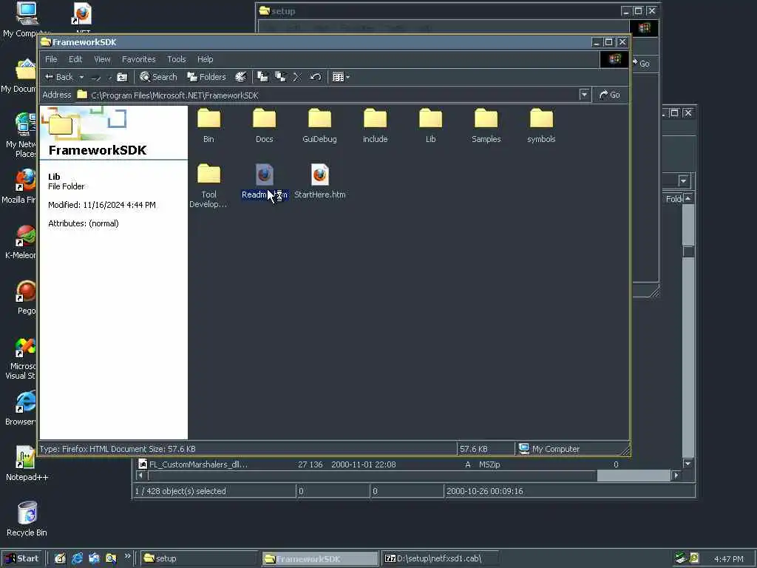Open the Tools menu
This screenshot has width=757, height=568.
(x=176, y=59)
